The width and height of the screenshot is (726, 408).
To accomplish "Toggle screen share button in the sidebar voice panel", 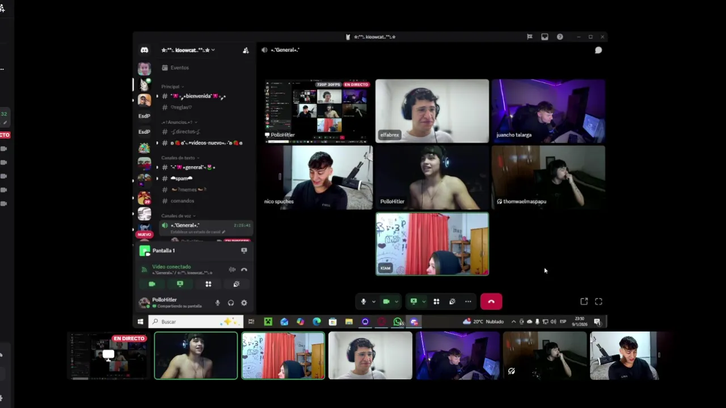I will 180,284.
